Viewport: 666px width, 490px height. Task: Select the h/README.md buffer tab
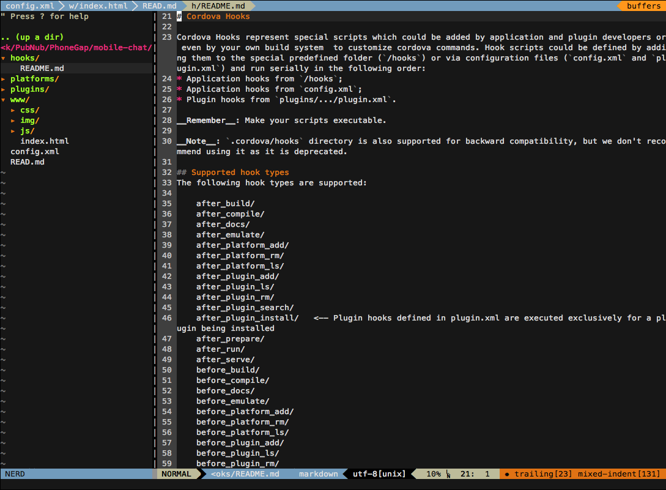click(218, 6)
